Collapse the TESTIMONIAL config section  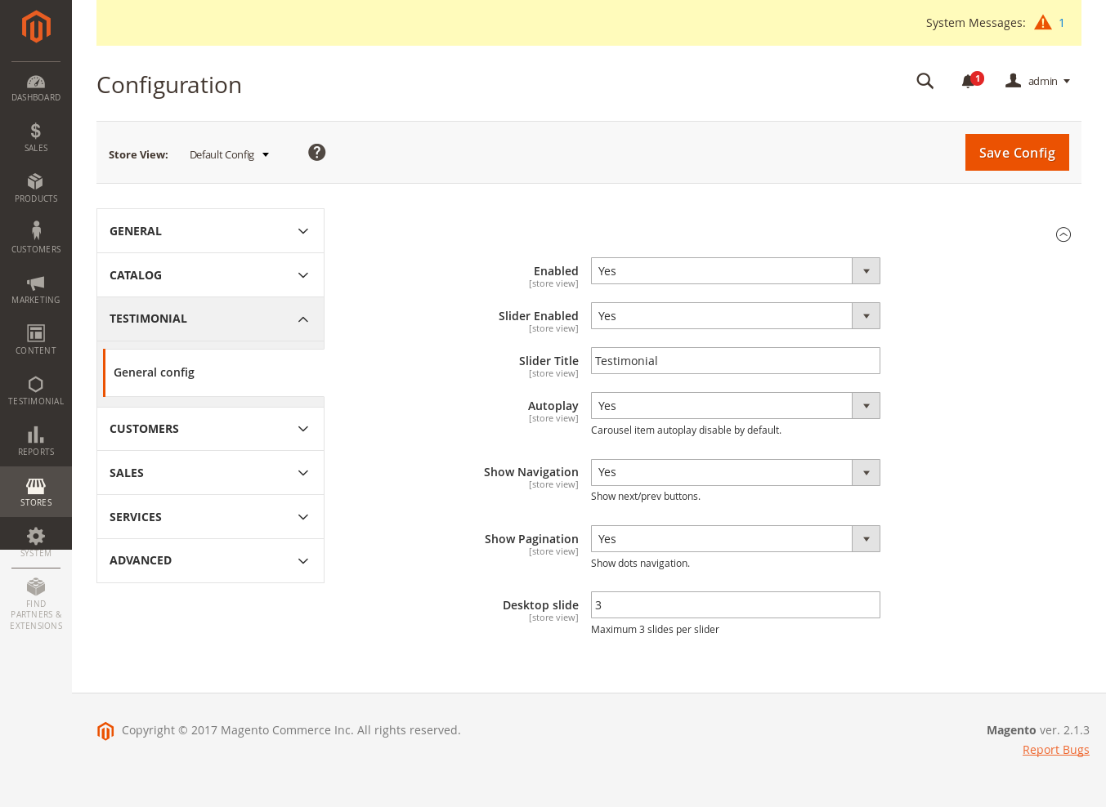(210, 319)
